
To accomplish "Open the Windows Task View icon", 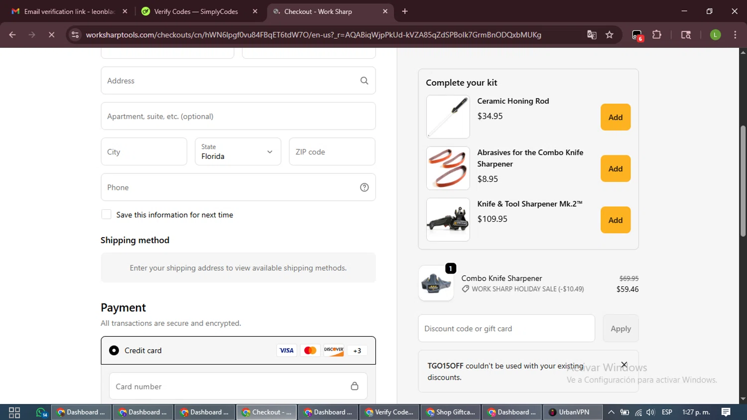I will (14, 413).
